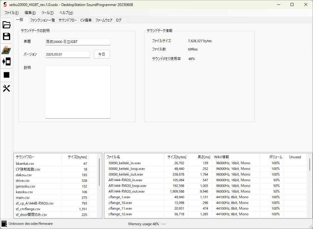
Task: Click the Unused column header
Action: tap(295, 157)
